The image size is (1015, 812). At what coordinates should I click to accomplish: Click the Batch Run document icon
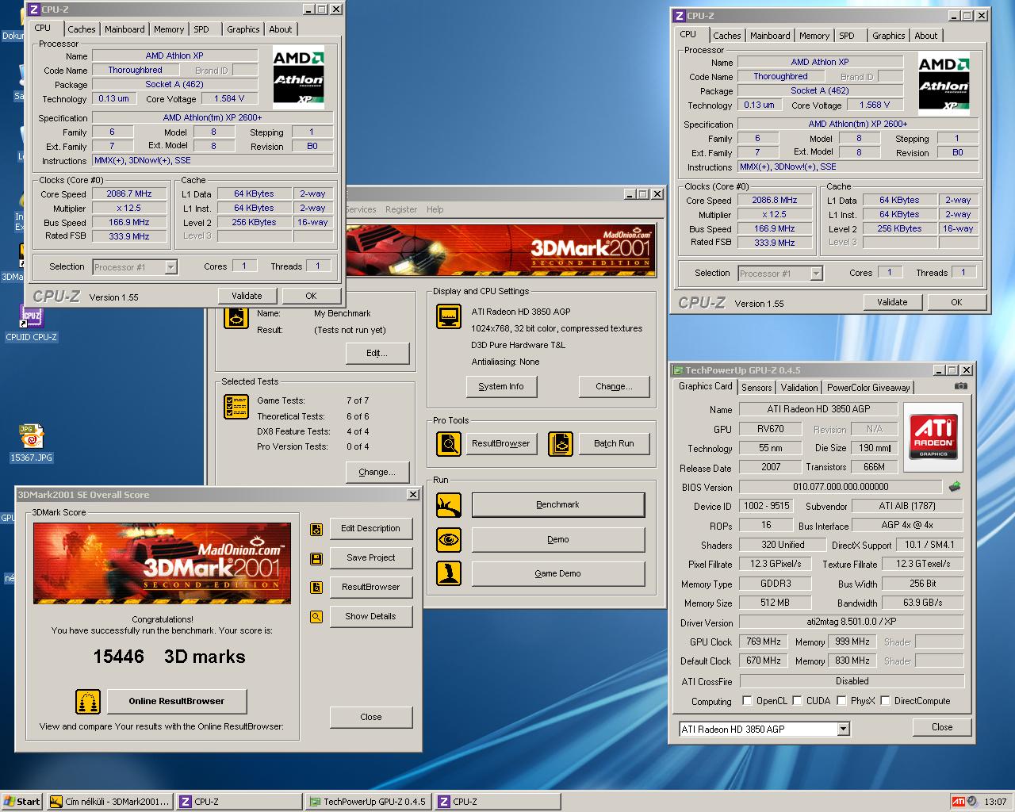point(561,443)
